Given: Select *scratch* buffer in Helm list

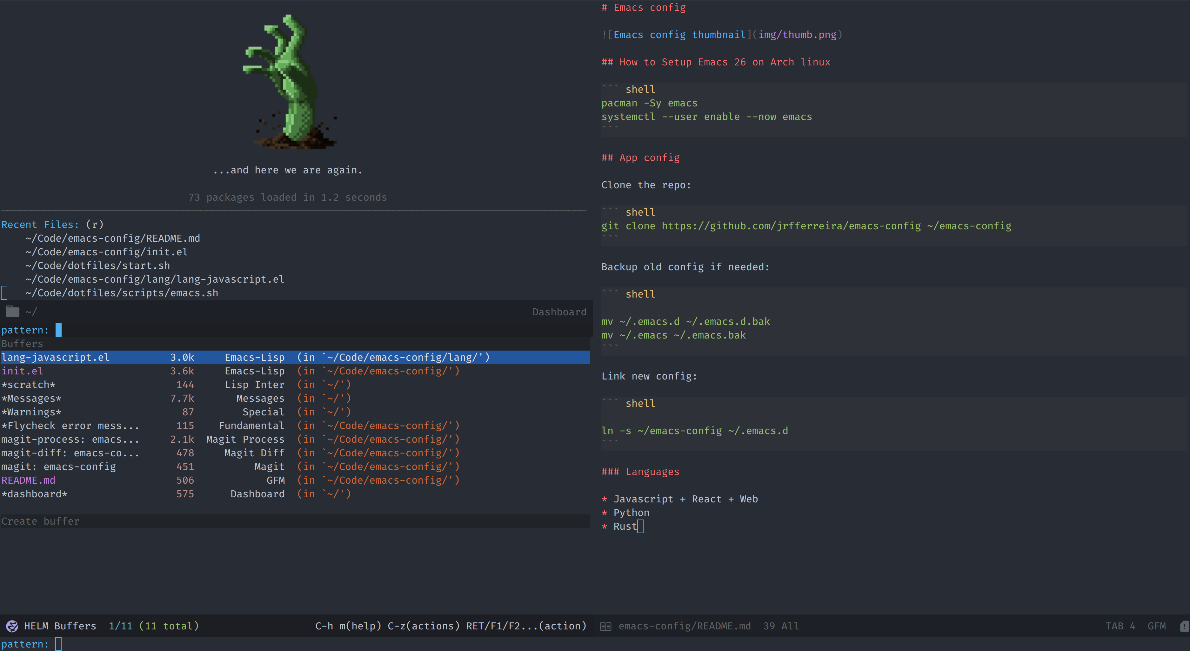Looking at the screenshot, I should [x=28, y=385].
